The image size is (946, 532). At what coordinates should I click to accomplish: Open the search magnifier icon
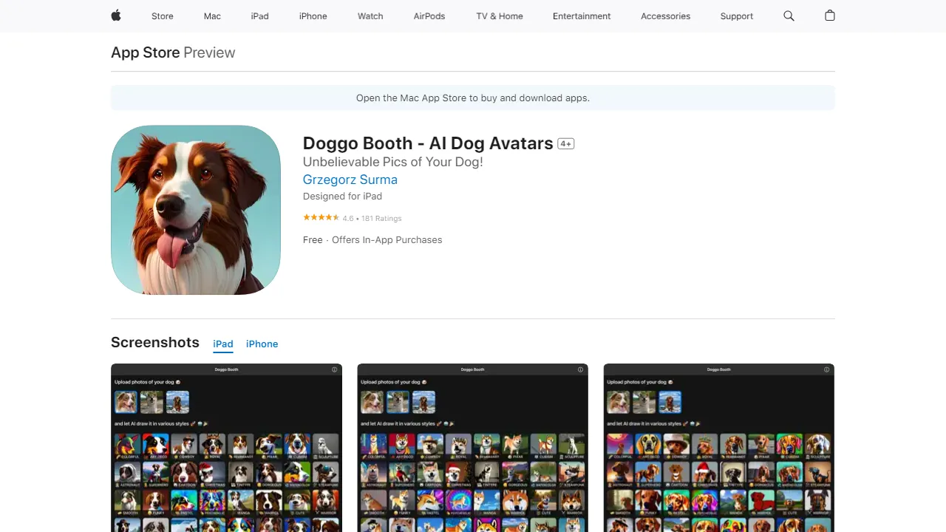coord(789,16)
